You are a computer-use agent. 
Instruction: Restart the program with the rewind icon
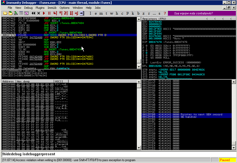[33, 13]
